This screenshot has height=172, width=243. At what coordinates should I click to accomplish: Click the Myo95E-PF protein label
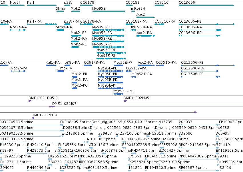(x=123, y=63)
